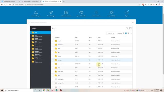Open the Support & Help lifebuoy icon

pos(111,13)
